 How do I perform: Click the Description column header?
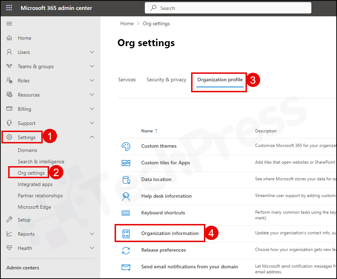[x=266, y=131]
